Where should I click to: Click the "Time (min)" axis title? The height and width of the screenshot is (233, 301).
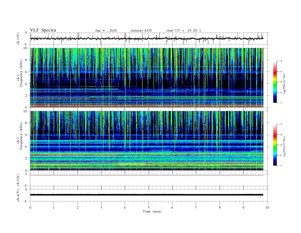pyautogui.click(x=152, y=211)
